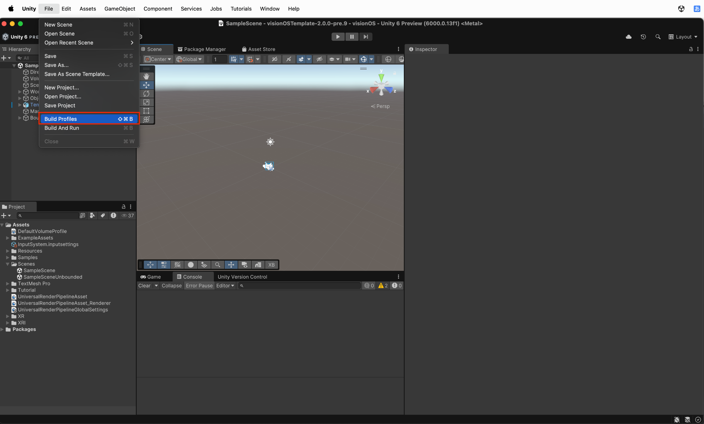The height and width of the screenshot is (424, 704).
Task: Open the Apple menu
Action: point(11,9)
